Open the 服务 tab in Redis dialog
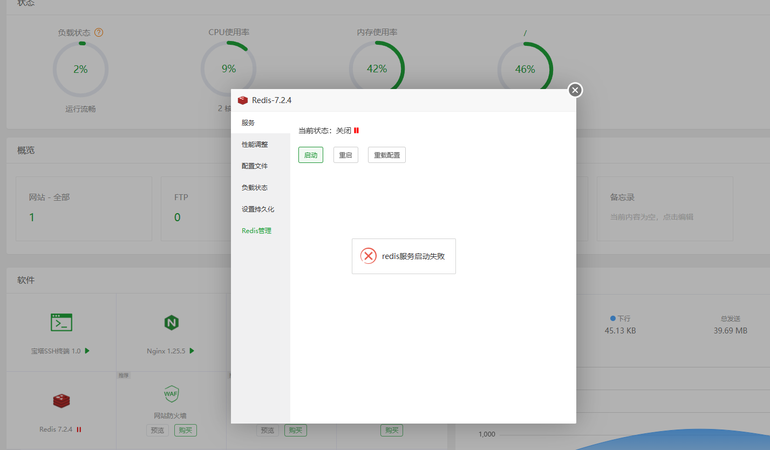 [x=261, y=122]
